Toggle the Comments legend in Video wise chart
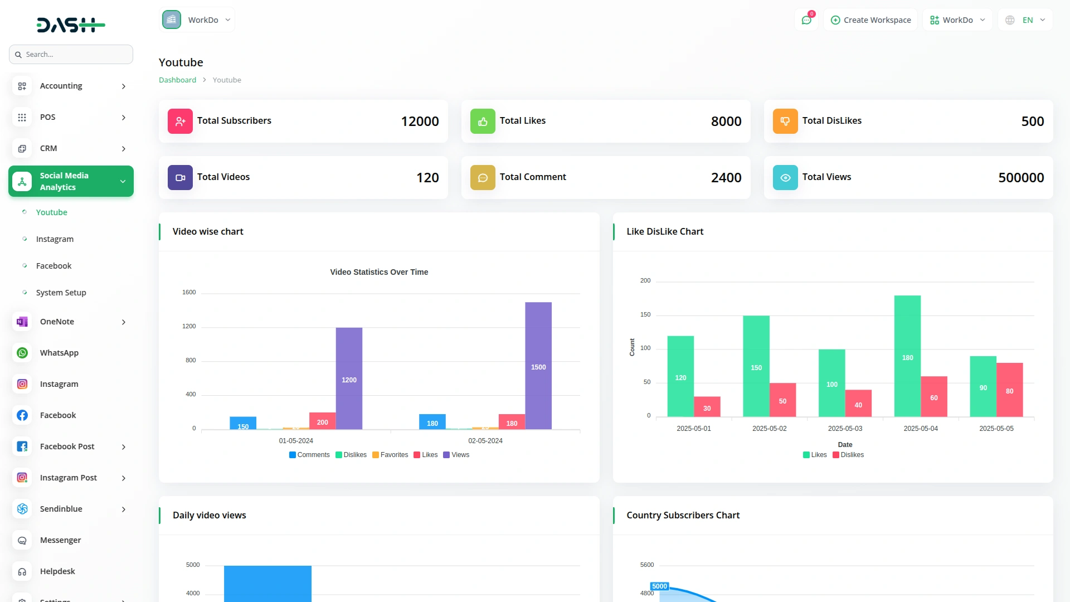1070x602 pixels. pyautogui.click(x=309, y=455)
